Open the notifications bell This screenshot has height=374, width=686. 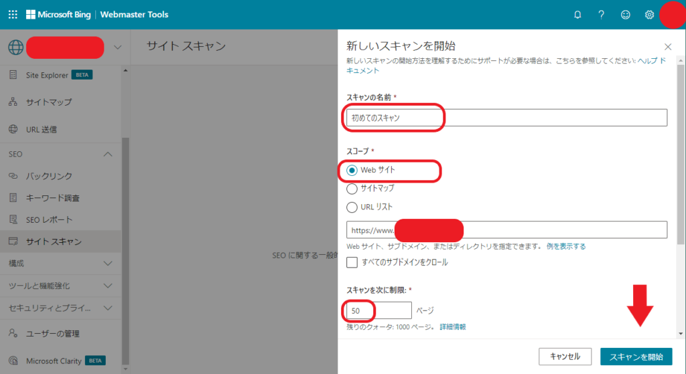coord(577,15)
